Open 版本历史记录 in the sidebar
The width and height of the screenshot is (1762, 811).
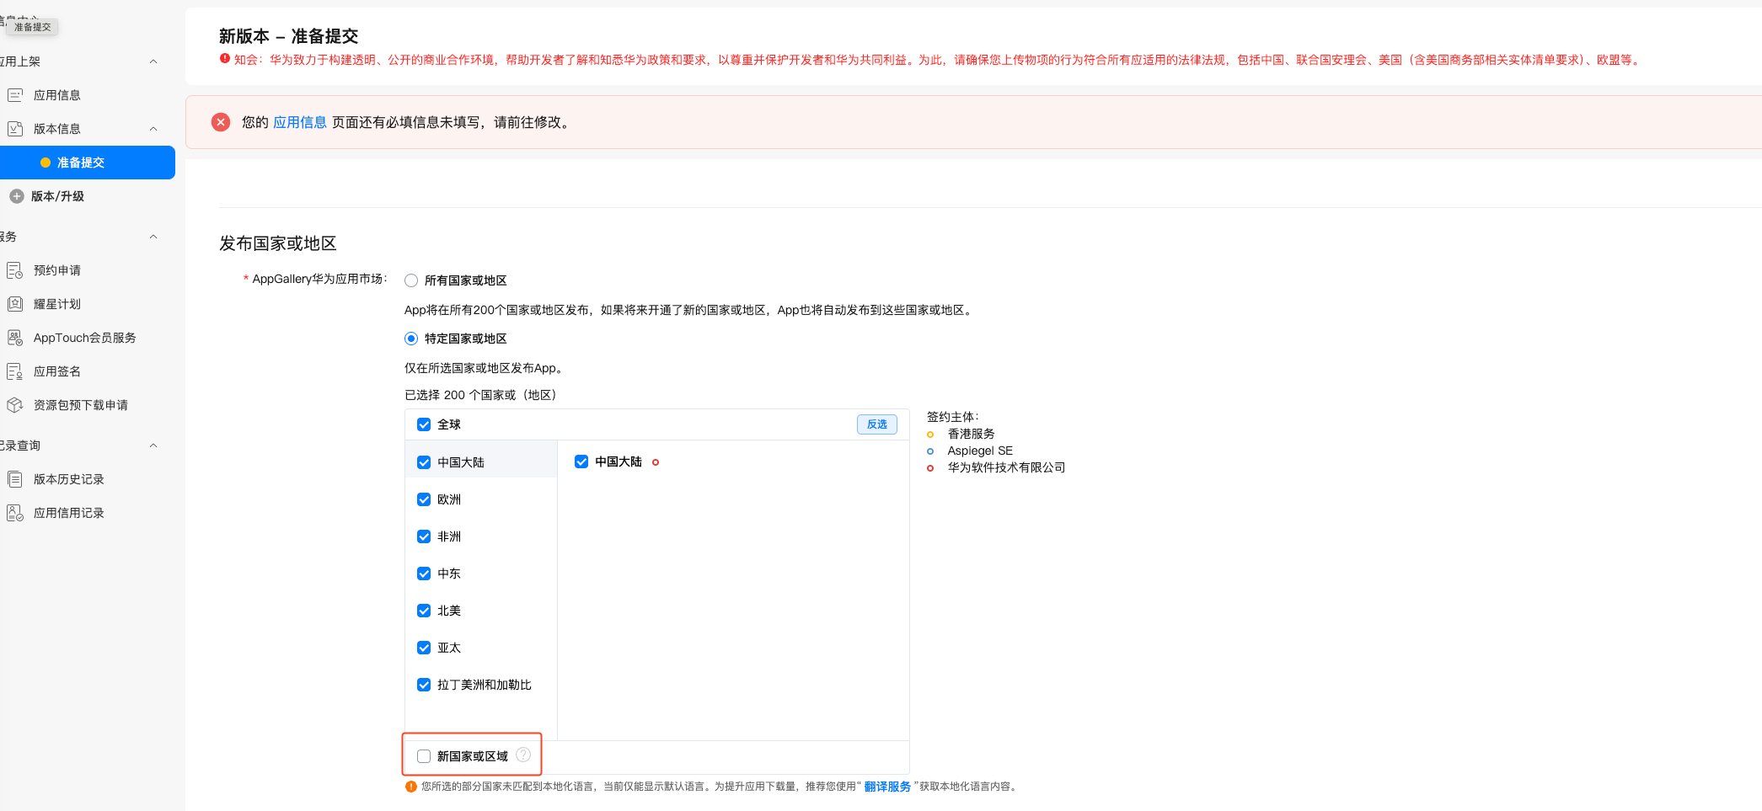68,479
